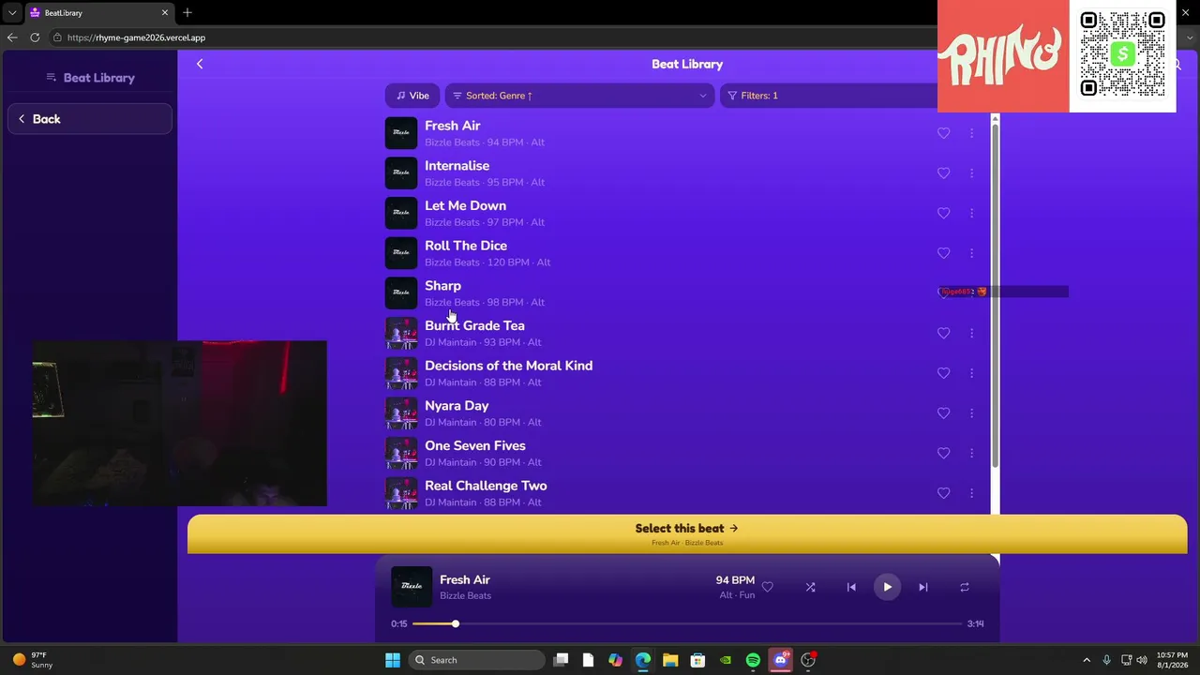Click the Back button in sidebar

(x=90, y=119)
